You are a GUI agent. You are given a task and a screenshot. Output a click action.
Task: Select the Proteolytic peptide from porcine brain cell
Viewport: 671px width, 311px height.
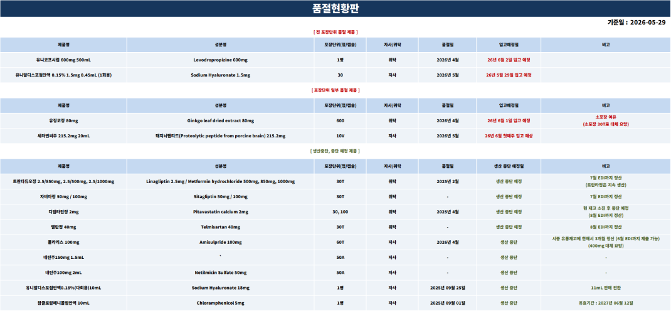click(x=220, y=136)
